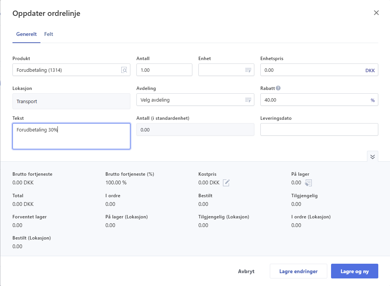Click the product search magnifier icon
Screen dimensions: 390x286
coord(124,70)
